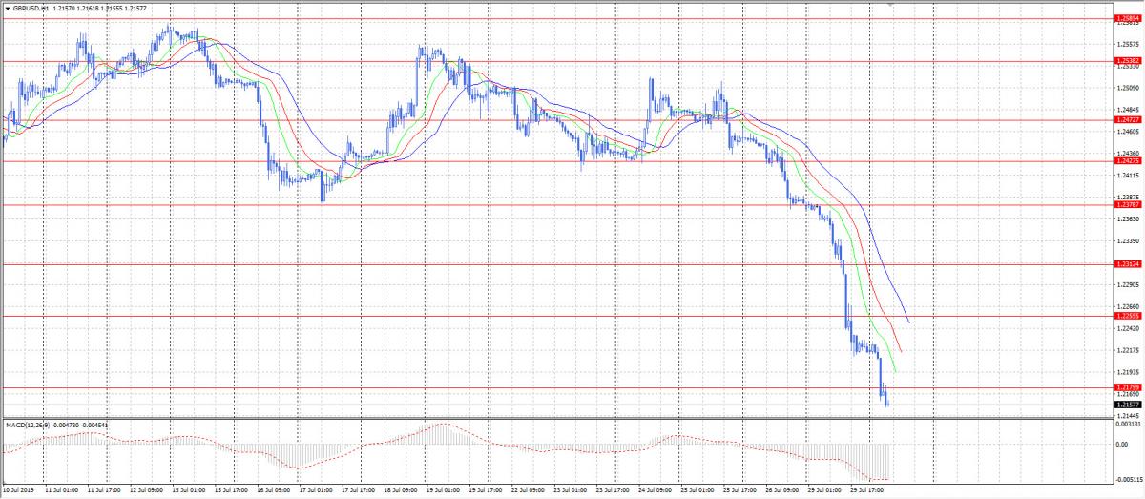Click the 1.24605 value on the price scale

click(x=1128, y=132)
